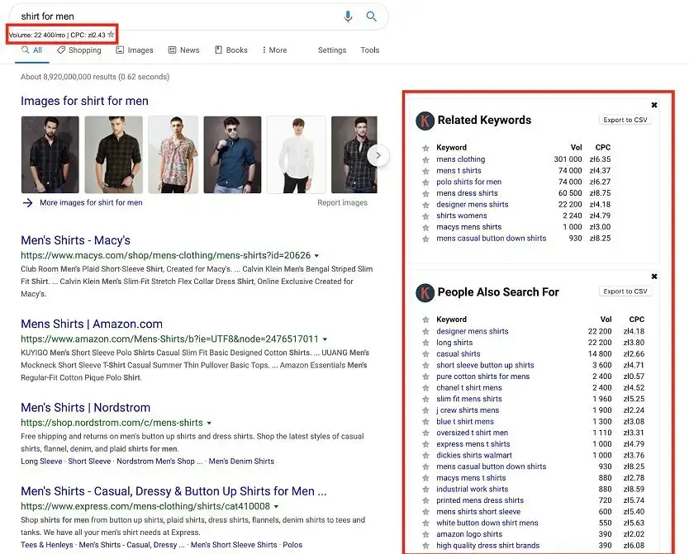689x554 pixels.
Task: Click inside the search input field
Action: (173, 17)
